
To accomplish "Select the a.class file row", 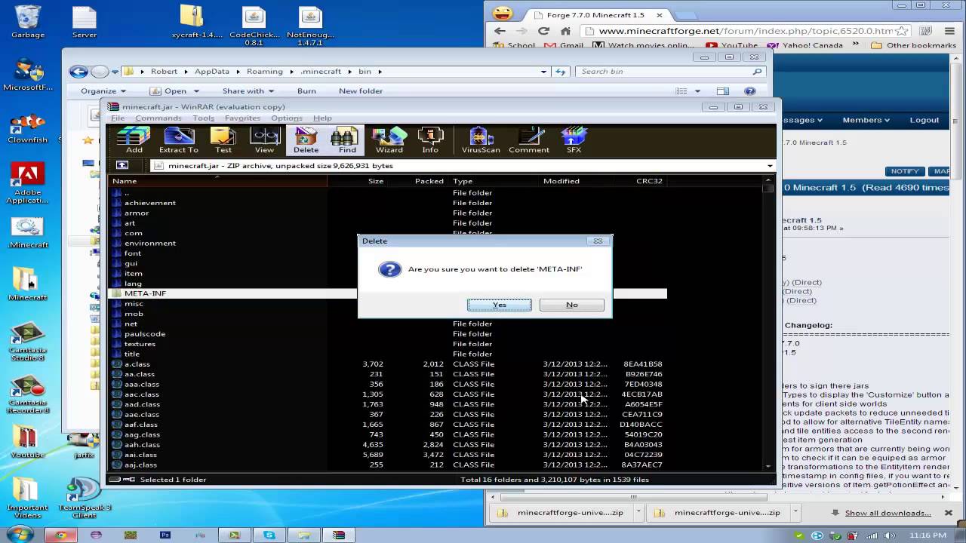I will point(387,364).
